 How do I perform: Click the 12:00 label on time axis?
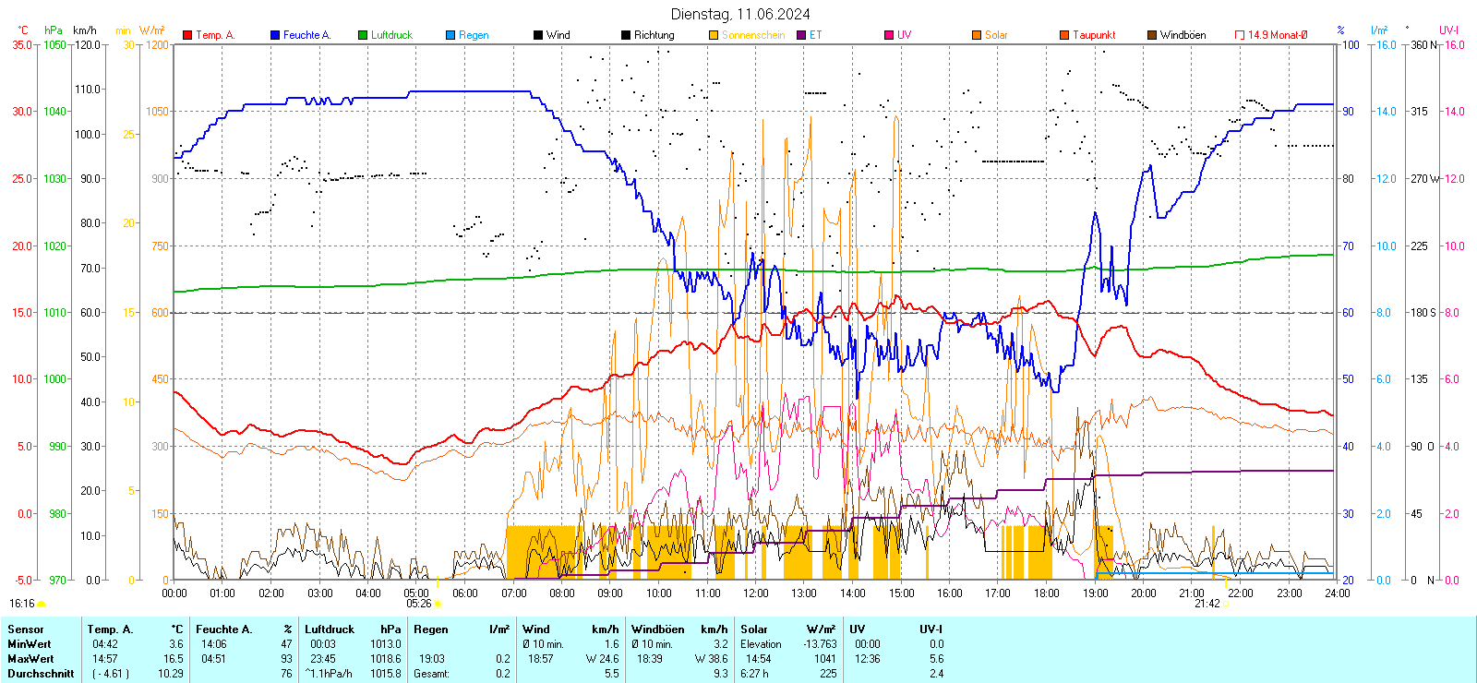coord(756,593)
